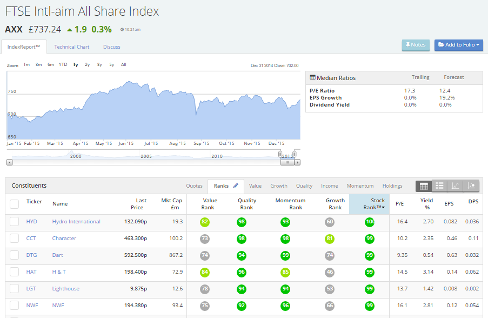Set chart zoom to YTD
488x318 pixels.
coord(63,64)
